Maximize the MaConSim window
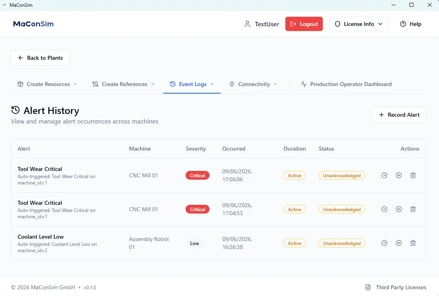The height and width of the screenshot is (296, 439). (x=411, y=5)
